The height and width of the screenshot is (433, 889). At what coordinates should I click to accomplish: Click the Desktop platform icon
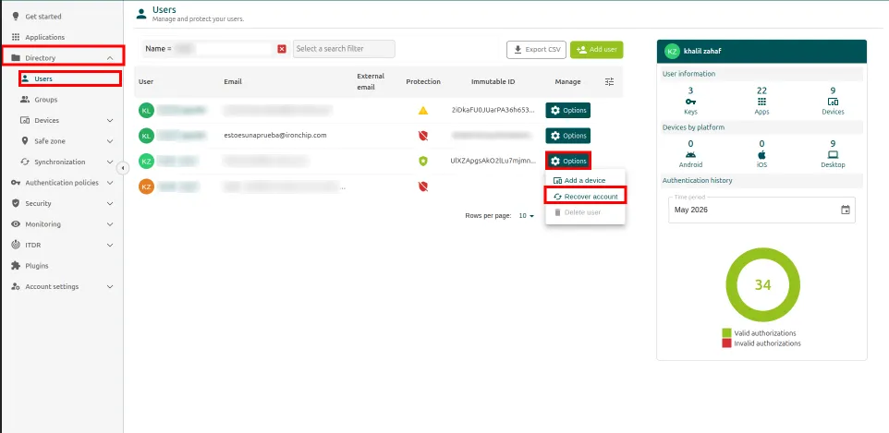click(x=833, y=155)
